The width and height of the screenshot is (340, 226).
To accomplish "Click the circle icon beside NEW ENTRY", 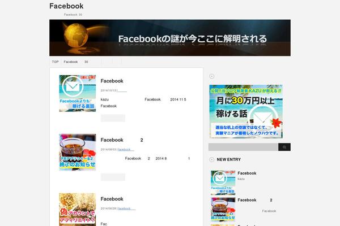I will (211, 159).
